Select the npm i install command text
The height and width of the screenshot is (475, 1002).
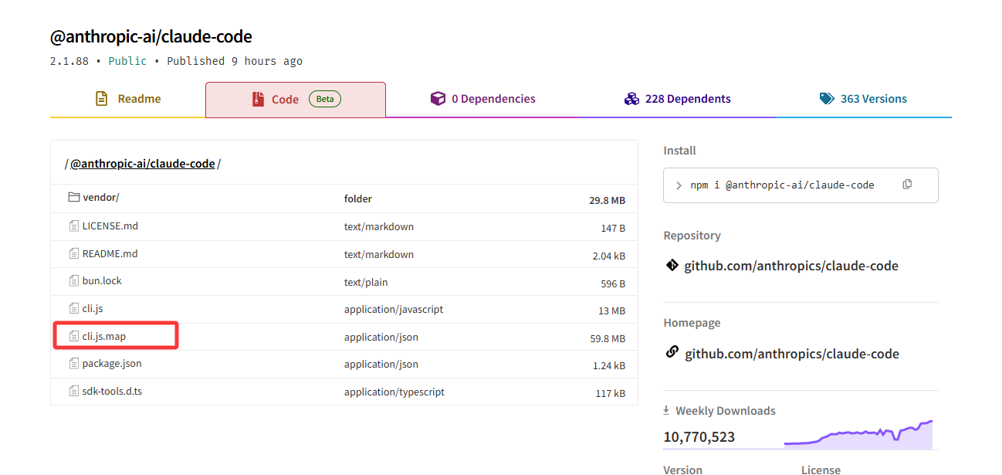[x=782, y=185]
